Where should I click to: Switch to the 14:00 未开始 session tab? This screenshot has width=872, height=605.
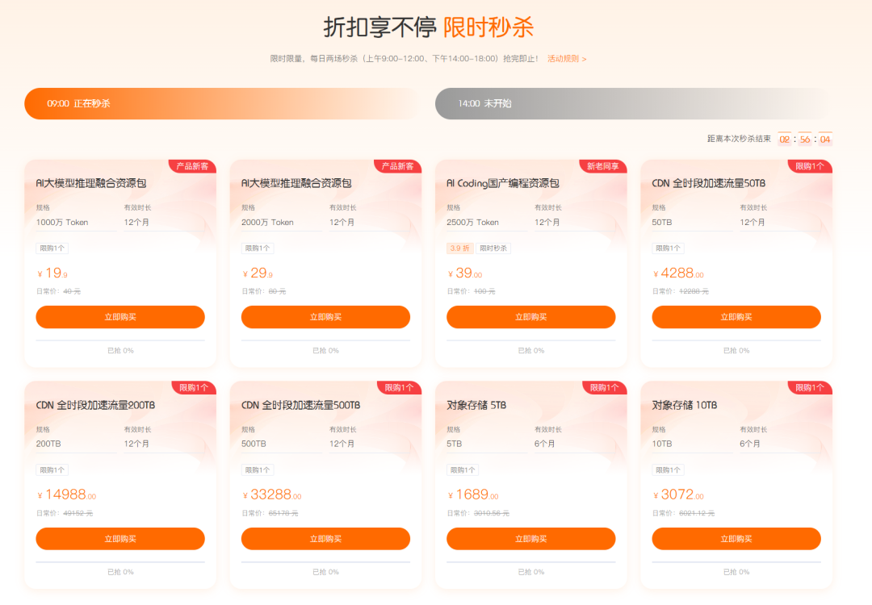point(634,103)
